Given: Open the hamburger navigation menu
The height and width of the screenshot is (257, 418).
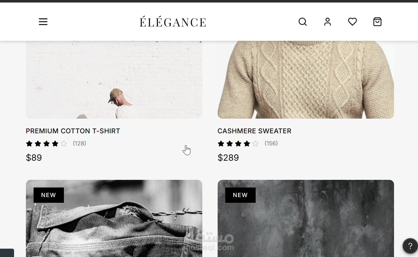Looking at the screenshot, I should click(43, 22).
